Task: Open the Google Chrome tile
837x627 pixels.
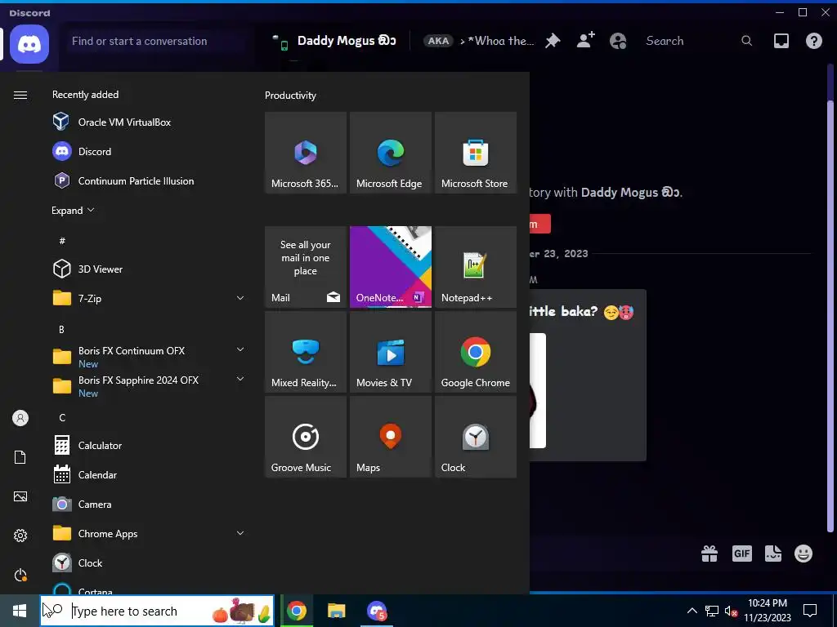Action: coord(475,352)
